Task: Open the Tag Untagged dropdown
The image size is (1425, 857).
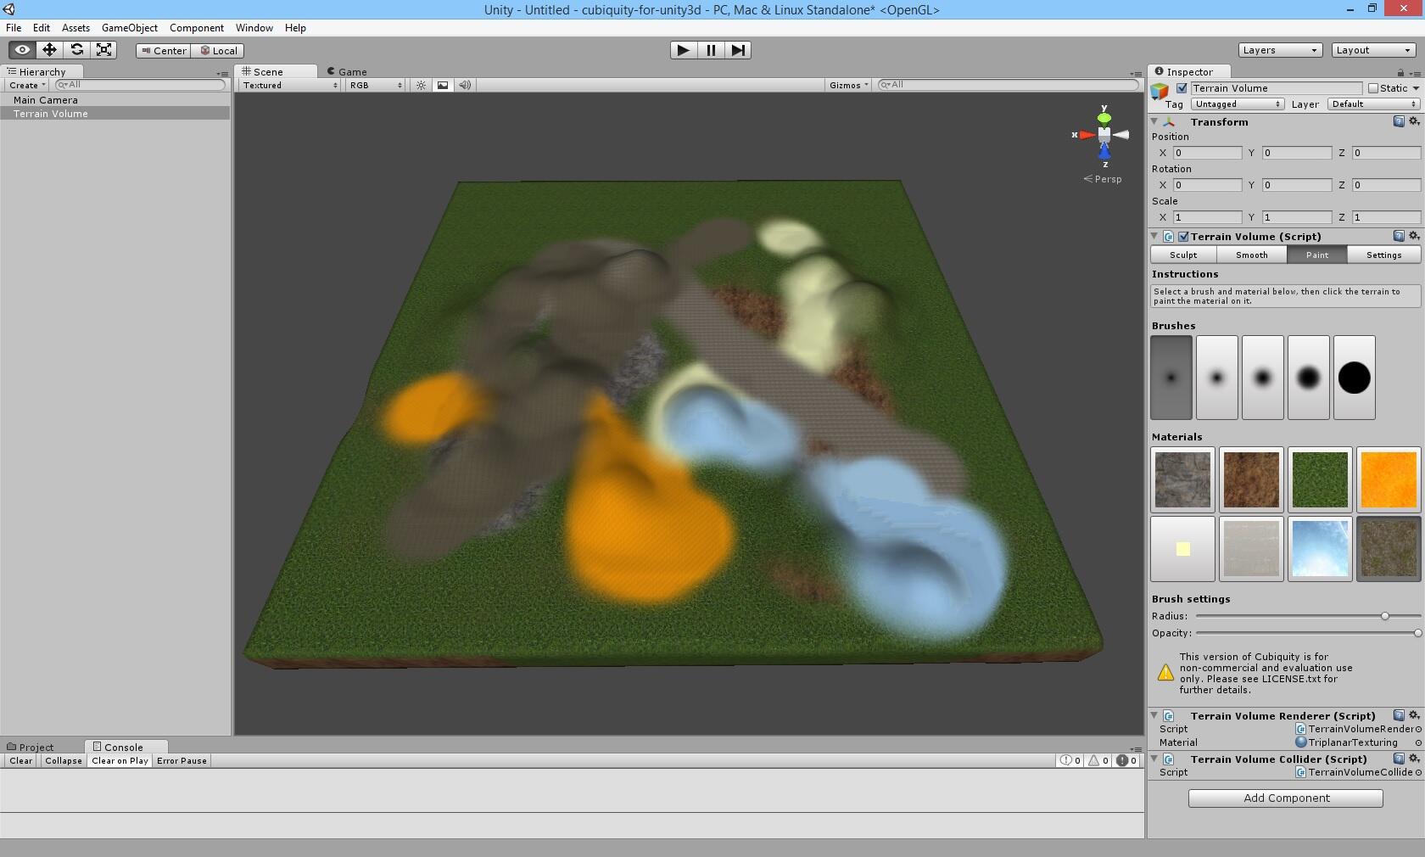Action: coord(1238,104)
